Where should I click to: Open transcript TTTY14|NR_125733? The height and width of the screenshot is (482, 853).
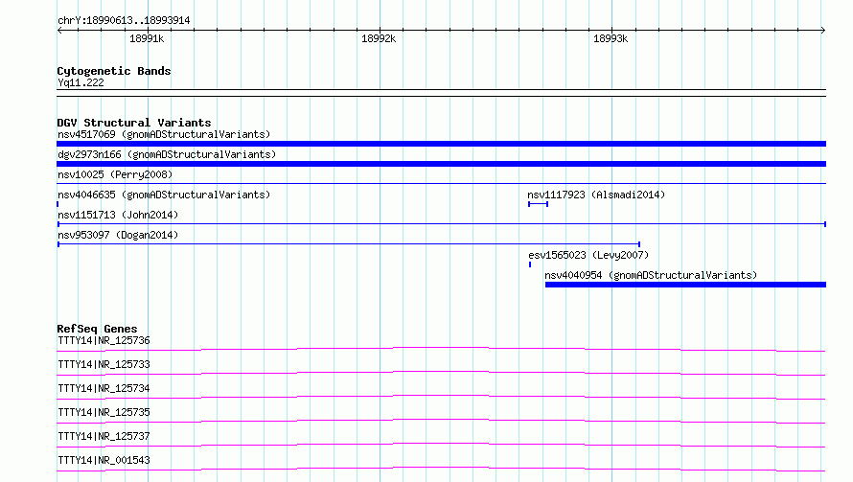click(104, 364)
